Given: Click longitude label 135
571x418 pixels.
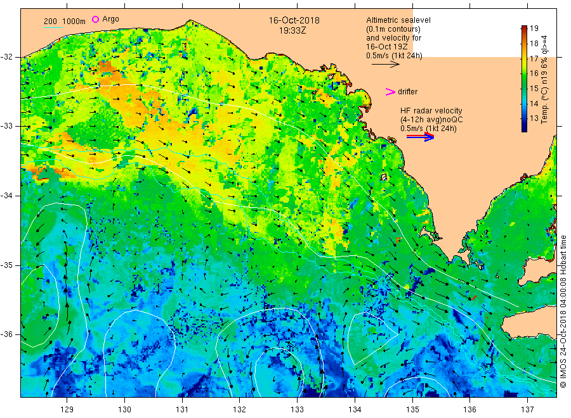Looking at the screenshot, I should click(x=412, y=410).
